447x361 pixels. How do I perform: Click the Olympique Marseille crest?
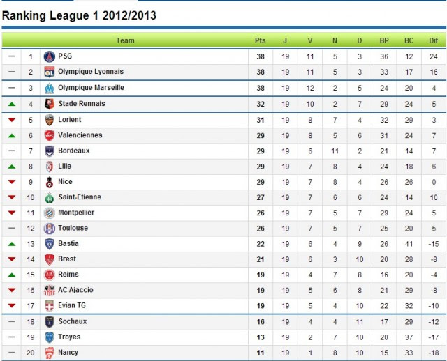(x=50, y=89)
